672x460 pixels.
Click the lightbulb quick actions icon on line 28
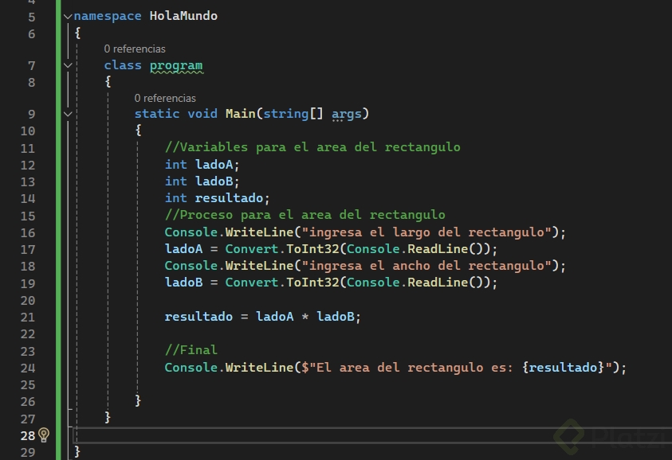44,435
